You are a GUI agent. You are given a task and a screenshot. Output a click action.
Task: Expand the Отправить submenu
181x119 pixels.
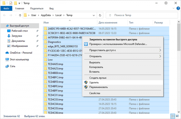coord(122,56)
